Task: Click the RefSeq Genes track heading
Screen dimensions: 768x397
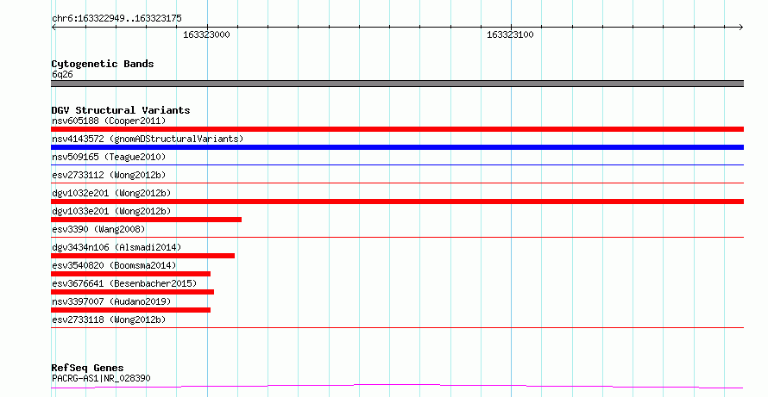Action: [87, 369]
